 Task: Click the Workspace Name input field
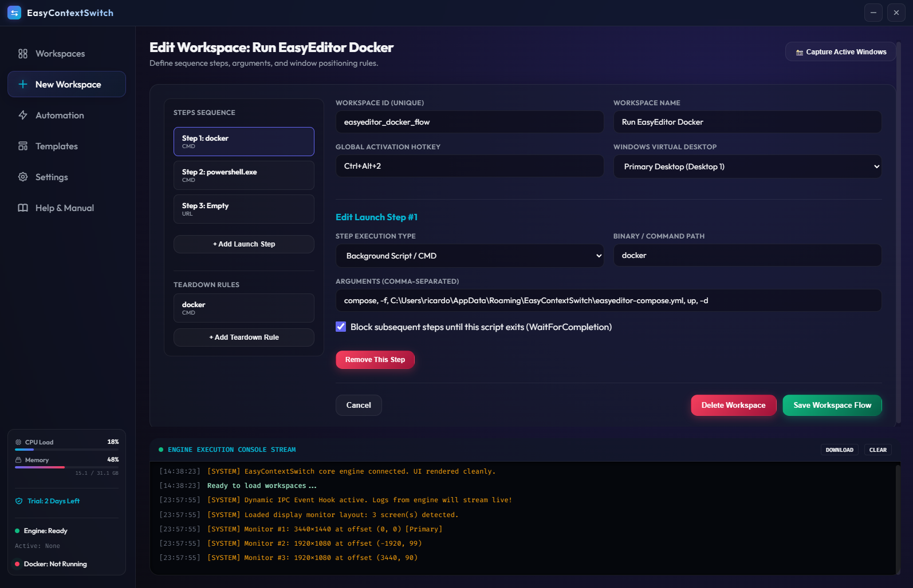[x=747, y=122]
